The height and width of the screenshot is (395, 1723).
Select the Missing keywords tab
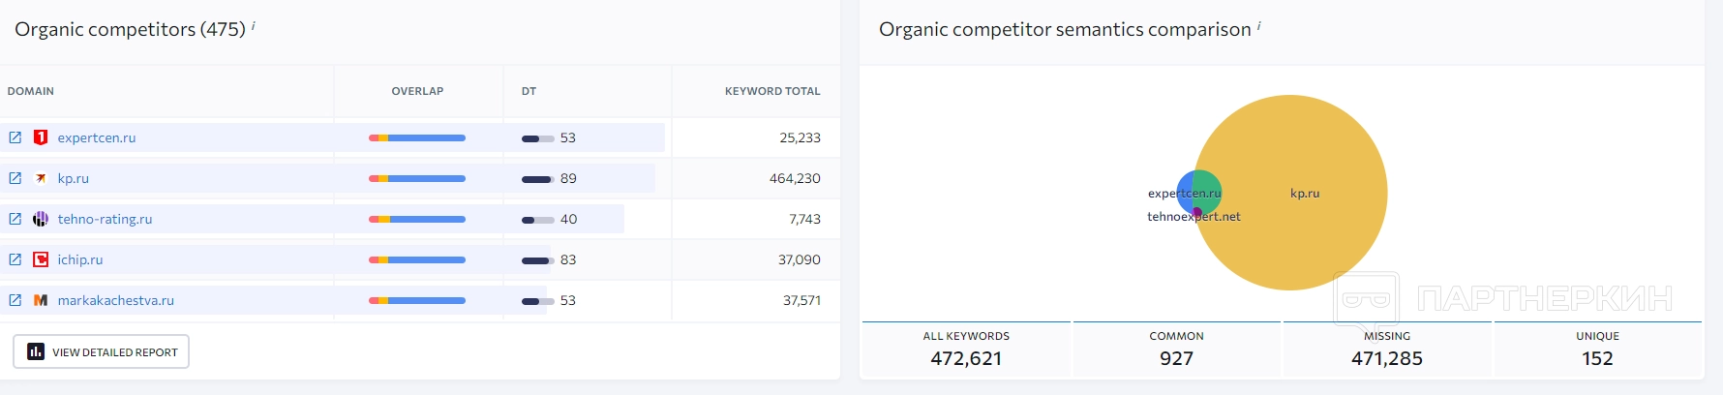[1387, 349]
